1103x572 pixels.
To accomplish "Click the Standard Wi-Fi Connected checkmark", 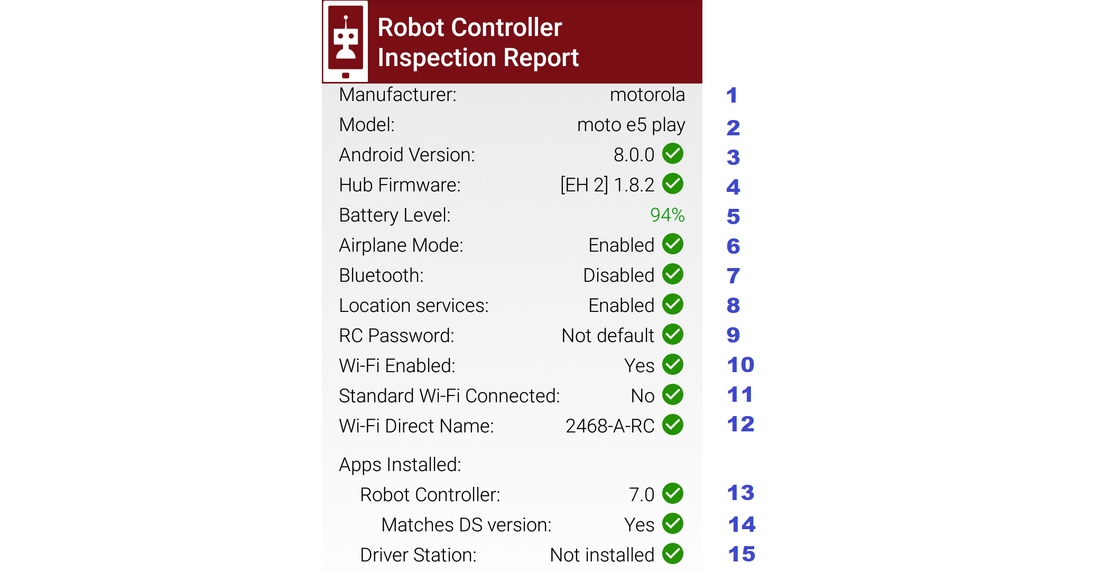I will click(x=673, y=395).
